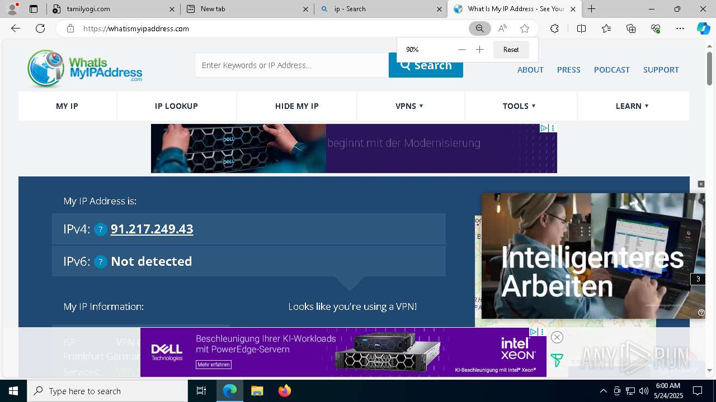Refresh the page

40,28
